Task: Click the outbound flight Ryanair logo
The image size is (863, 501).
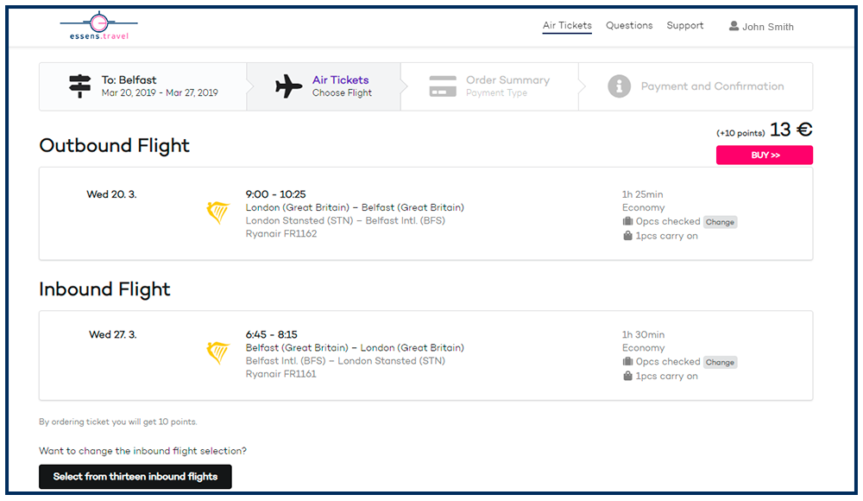Action: pyautogui.click(x=218, y=212)
